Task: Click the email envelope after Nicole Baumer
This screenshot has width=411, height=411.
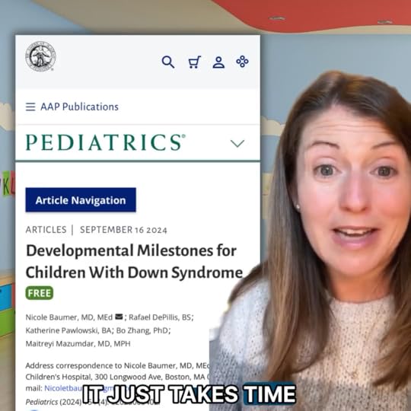Action: [119, 317]
